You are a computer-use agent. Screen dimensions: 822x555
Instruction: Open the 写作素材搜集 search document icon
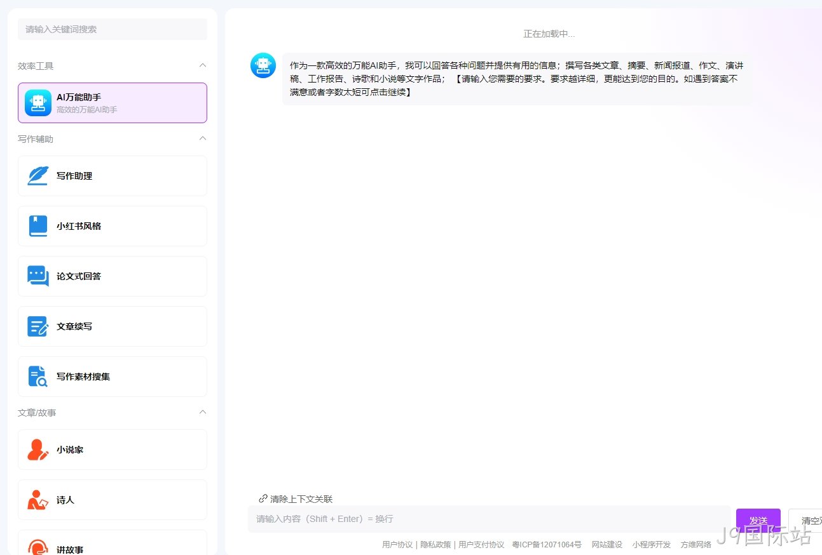point(38,377)
